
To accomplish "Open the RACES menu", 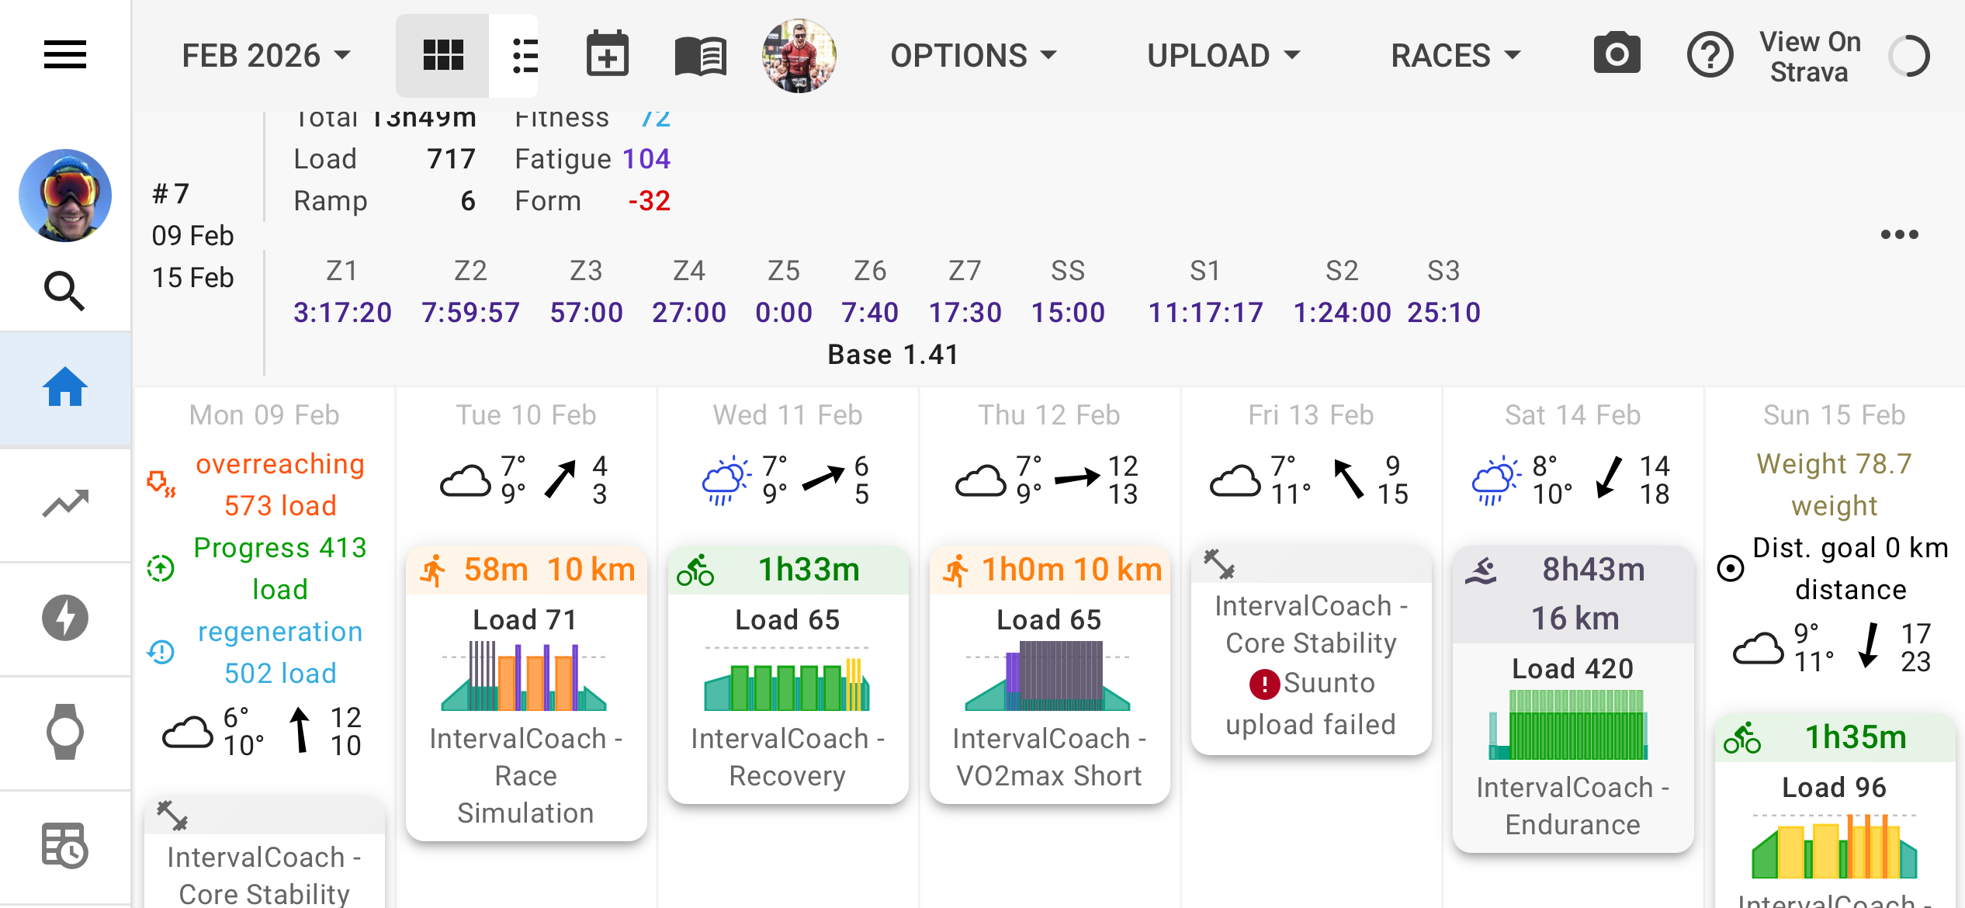I will (x=1454, y=55).
